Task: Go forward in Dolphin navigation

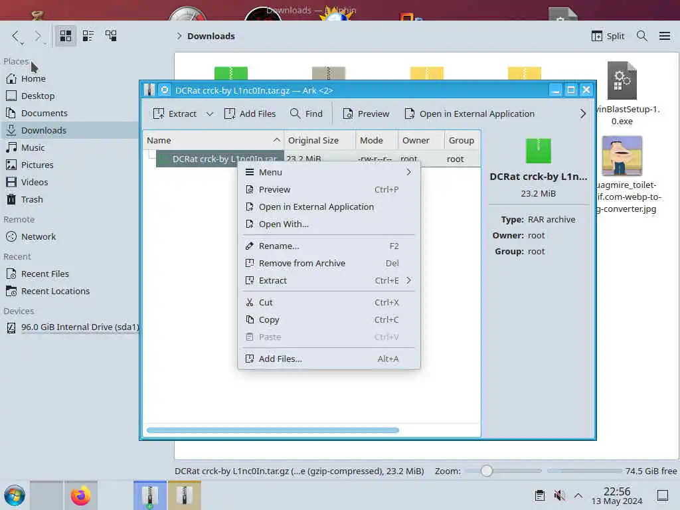Action: click(x=38, y=36)
